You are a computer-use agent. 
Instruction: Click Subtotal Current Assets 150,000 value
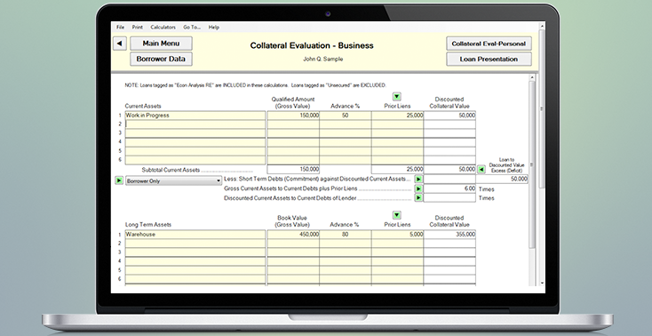[x=293, y=170]
